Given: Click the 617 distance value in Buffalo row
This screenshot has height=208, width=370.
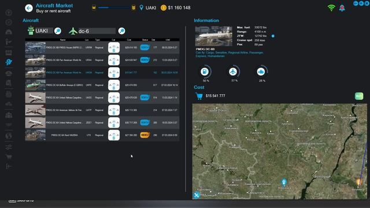Looking at the screenshot, I should pos(155,85).
